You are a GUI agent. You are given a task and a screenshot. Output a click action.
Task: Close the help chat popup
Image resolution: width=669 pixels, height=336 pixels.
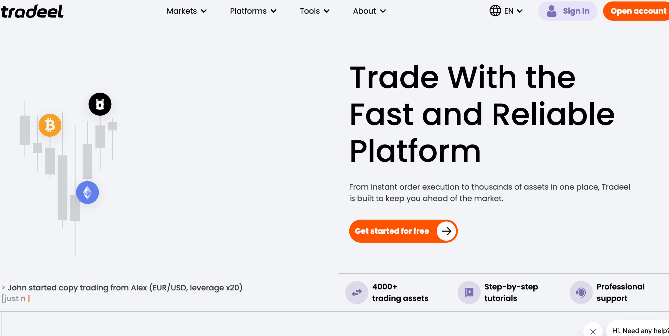593,331
